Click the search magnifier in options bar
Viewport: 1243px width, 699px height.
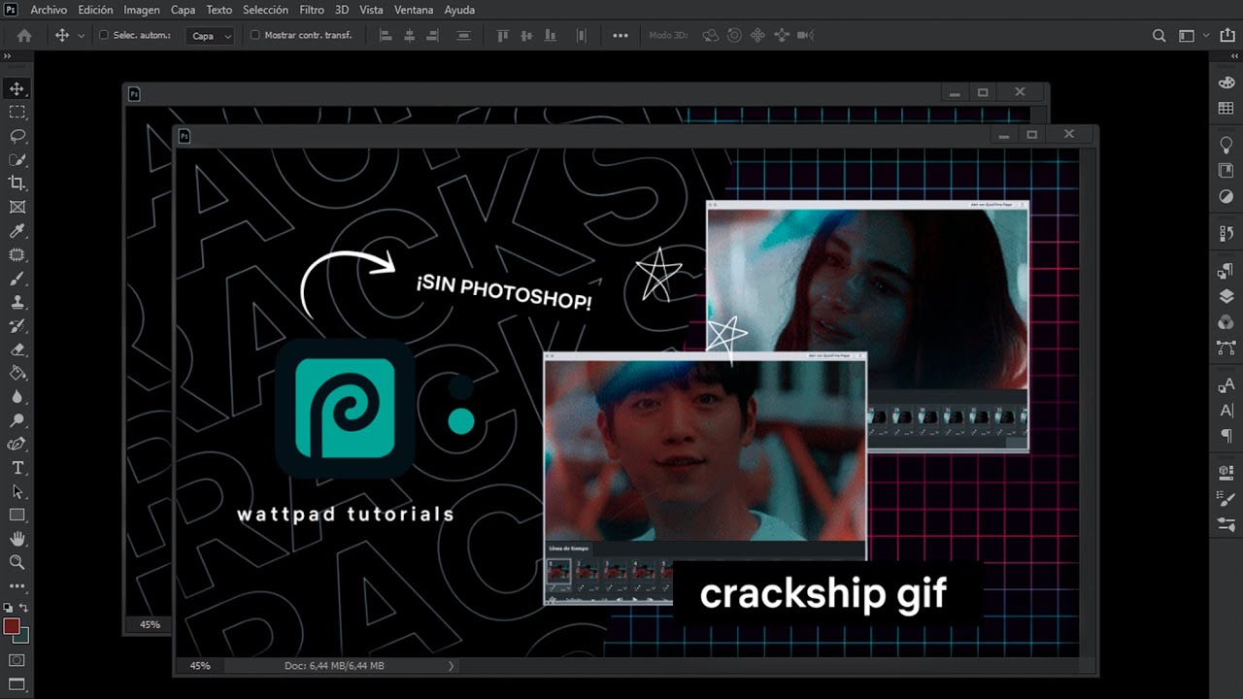tap(1159, 35)
